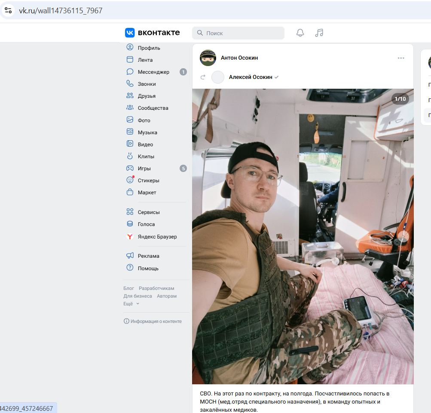Click the Лента sidebar icon
Viewport: 431px width, 413px height.
pyautogui.click(x=130, y=60)
